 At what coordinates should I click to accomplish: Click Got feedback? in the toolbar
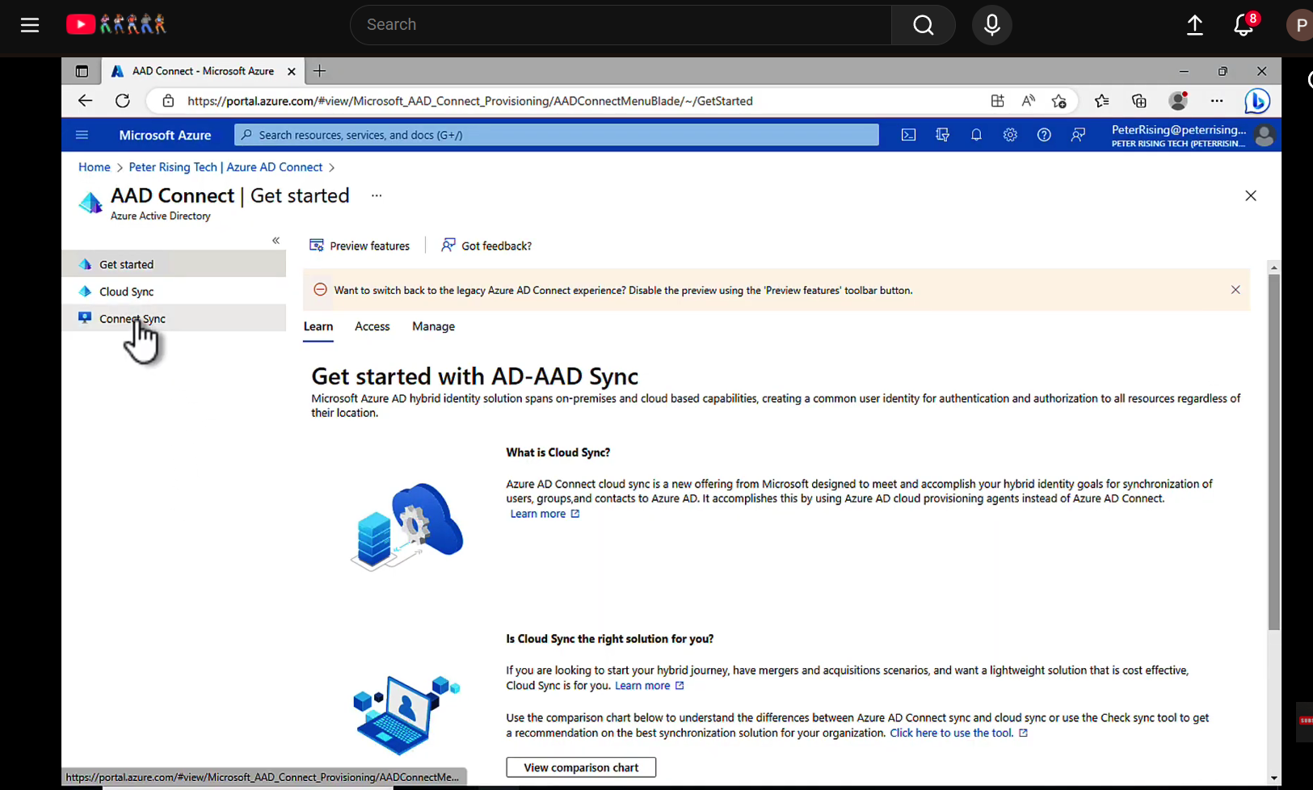pyautogui.click(x=486, y=246)
